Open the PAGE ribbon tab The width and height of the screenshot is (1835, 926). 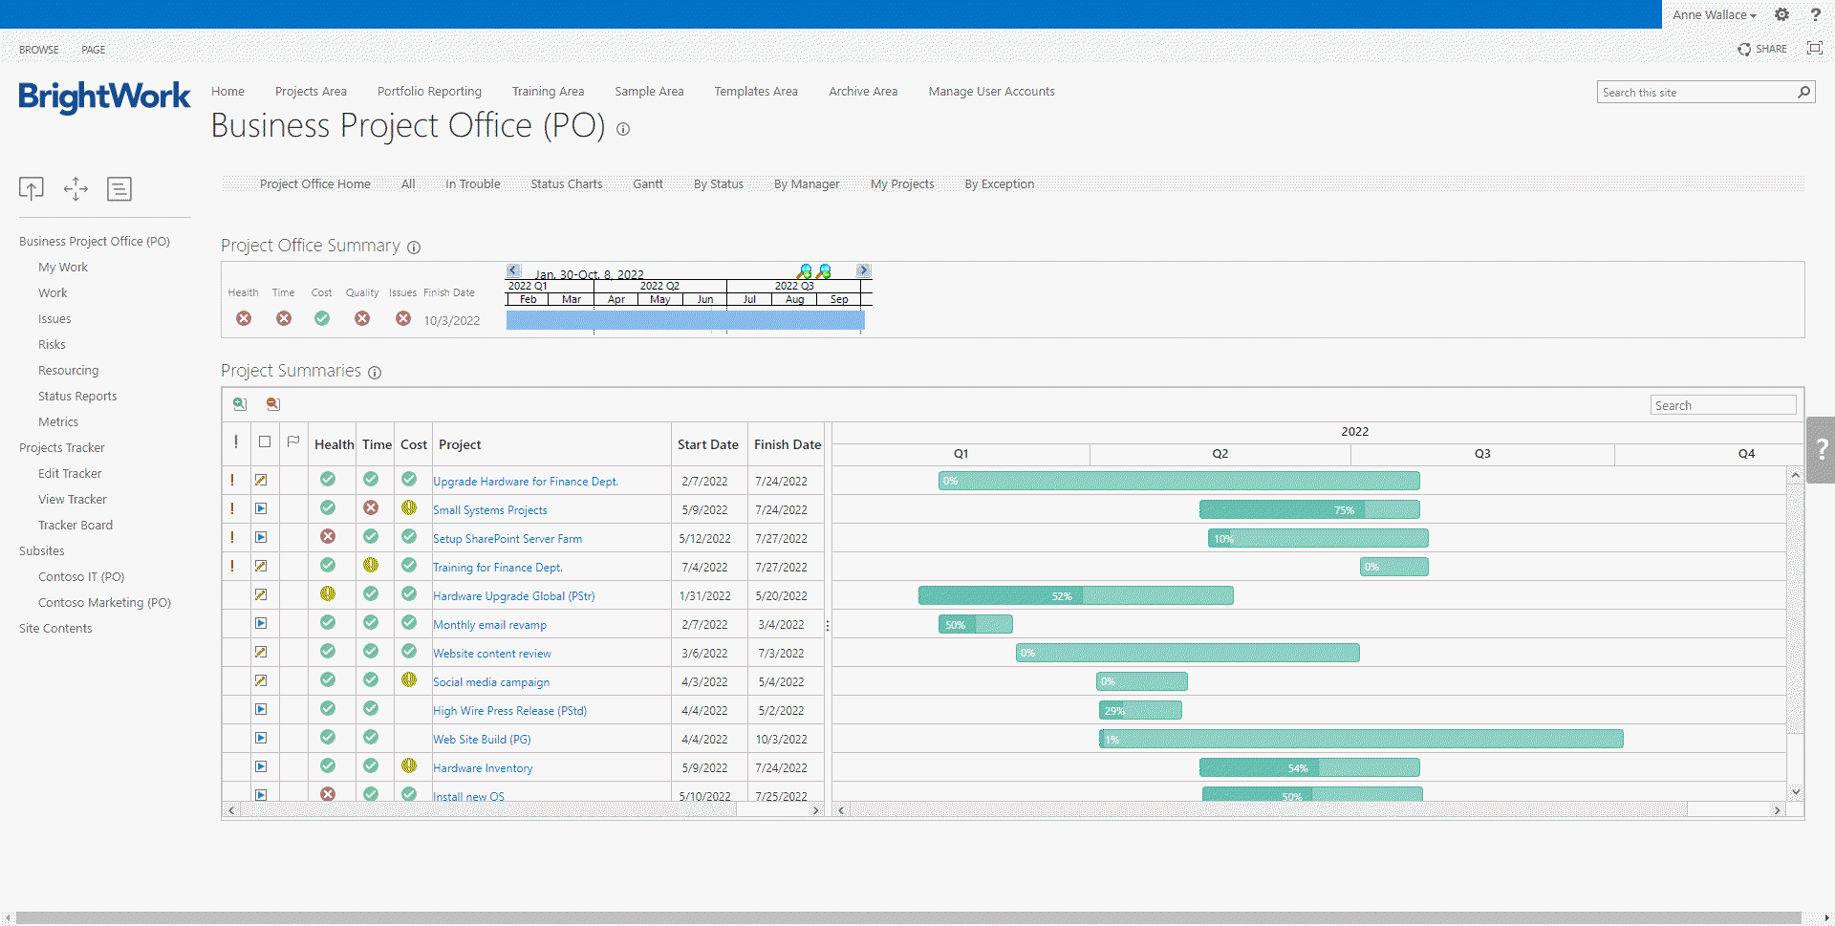[x=94, y=50]
